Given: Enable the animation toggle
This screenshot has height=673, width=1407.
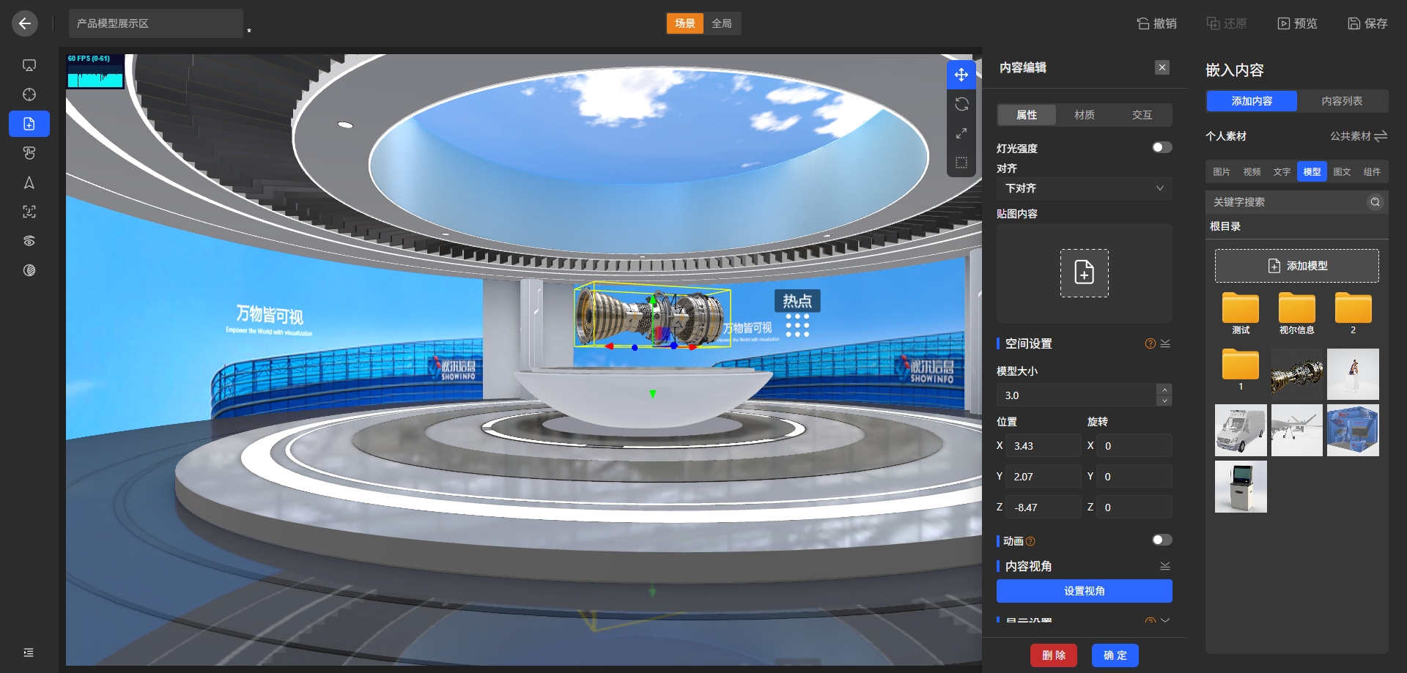Looking at the screenshot, I should (1161, 540).
